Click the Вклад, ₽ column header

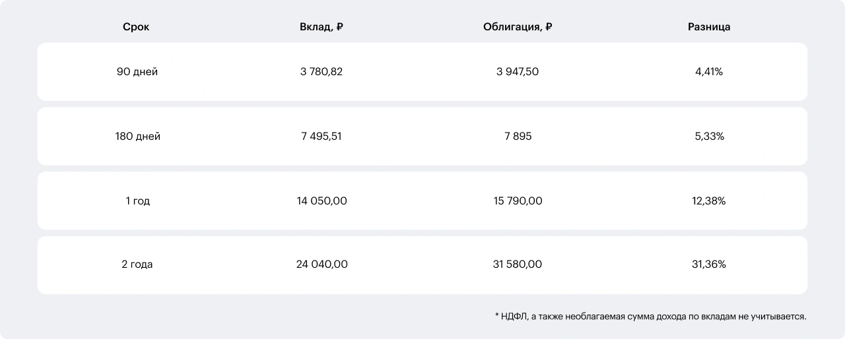click(x=321, y=27)
